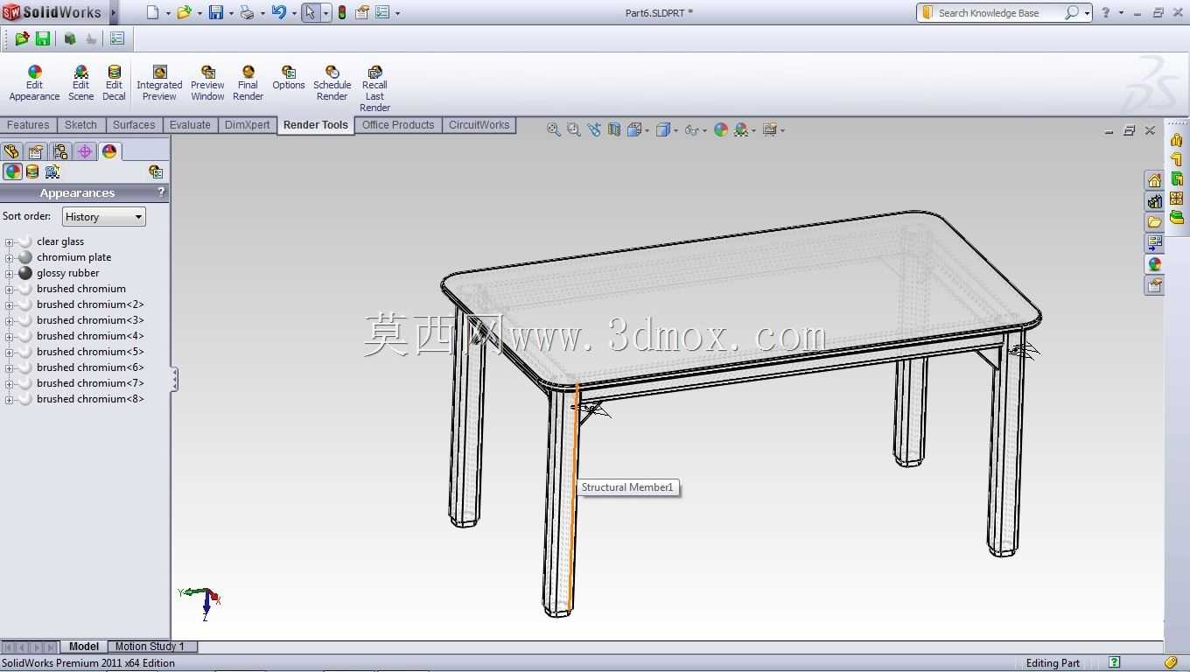Expand the brushed chromium<8> node
1190x672 pixels.
click(x=9, y=400)
